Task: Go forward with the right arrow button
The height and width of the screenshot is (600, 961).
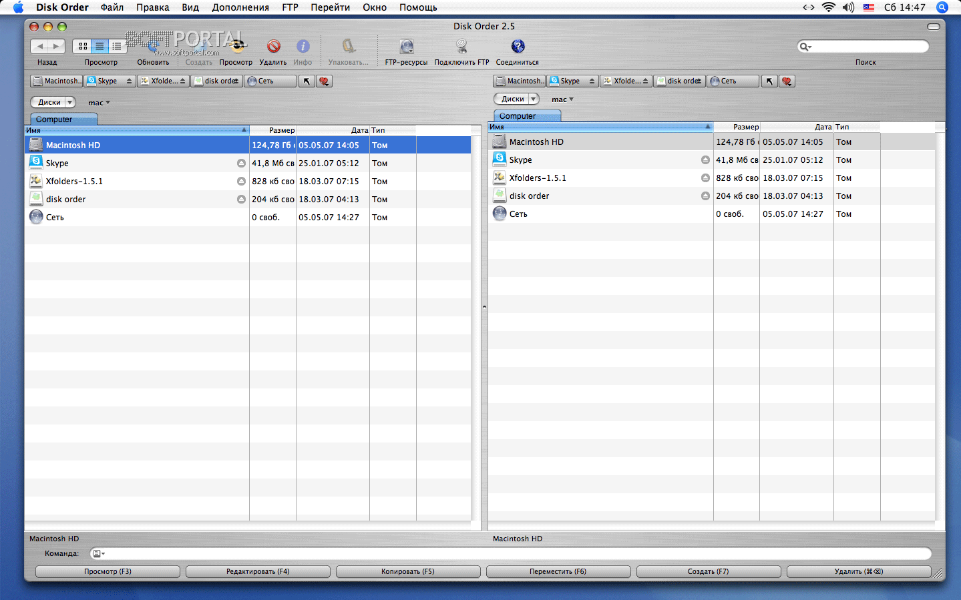Action: [56, 46]
